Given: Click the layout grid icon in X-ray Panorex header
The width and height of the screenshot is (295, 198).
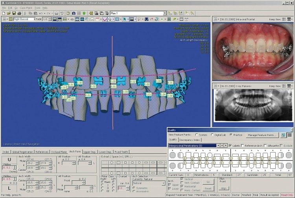Looking at the screenshot, I should (x=284, y=86).
